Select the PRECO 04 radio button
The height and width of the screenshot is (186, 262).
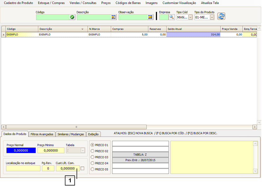[92, 163]
